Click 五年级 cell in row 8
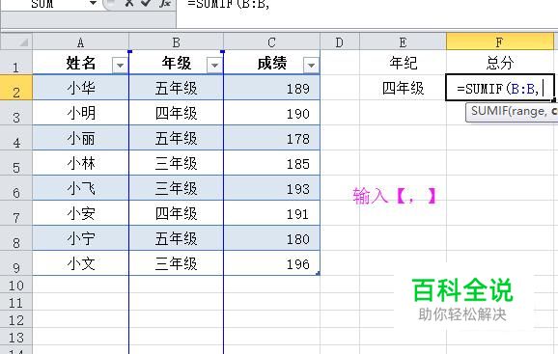 [176, 238]
